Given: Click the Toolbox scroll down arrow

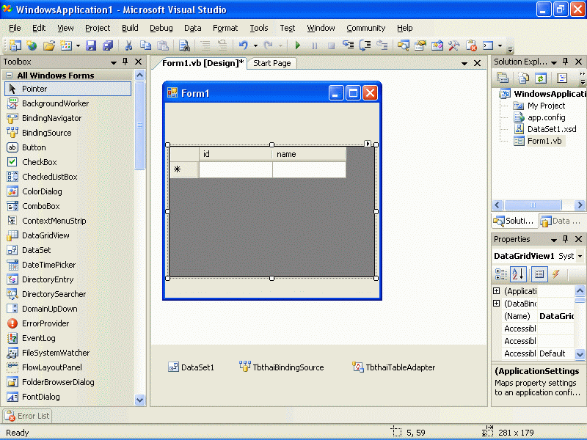Looking at the screenshot, I should click(139, 400).
